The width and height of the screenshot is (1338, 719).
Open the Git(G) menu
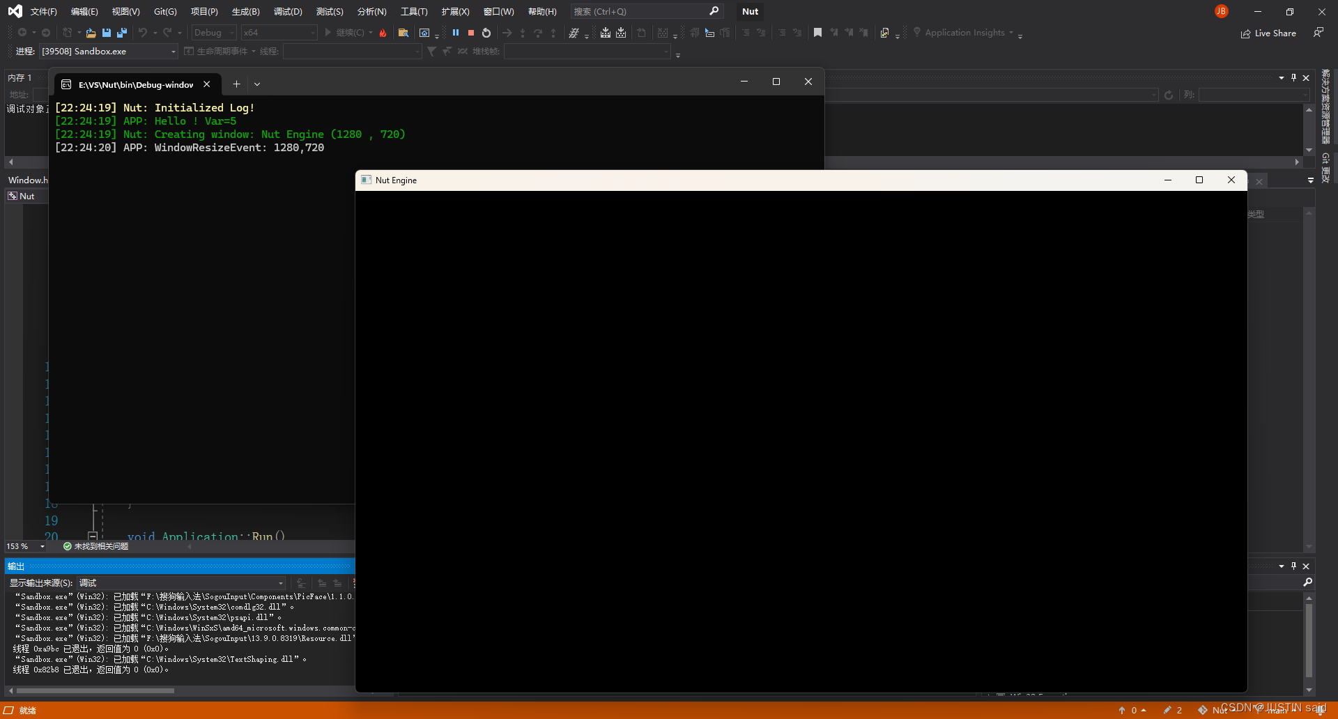[165, 11]
